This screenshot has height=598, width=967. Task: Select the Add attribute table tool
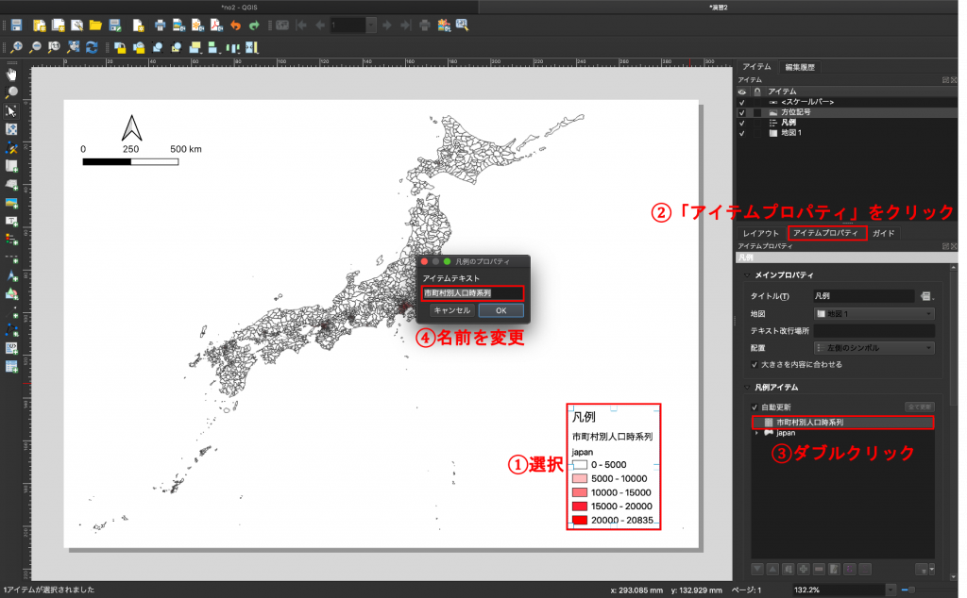(x=11, y=367)
